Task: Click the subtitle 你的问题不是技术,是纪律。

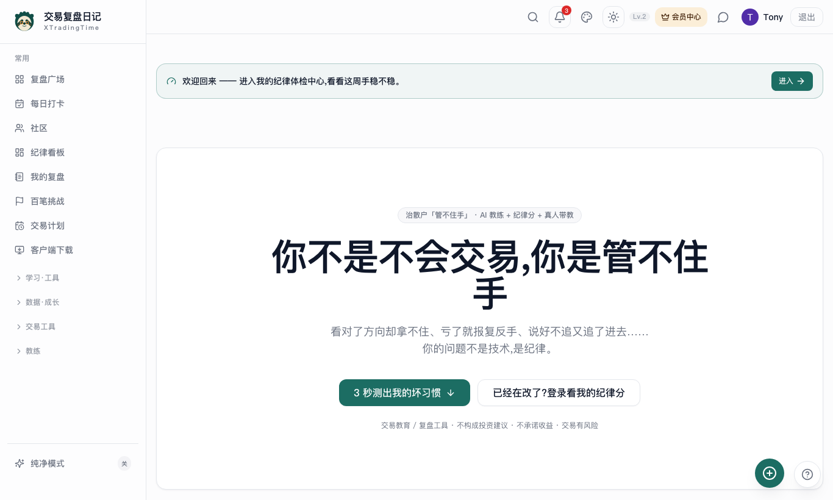Action: pyautogui.click(x=489, y=349)
